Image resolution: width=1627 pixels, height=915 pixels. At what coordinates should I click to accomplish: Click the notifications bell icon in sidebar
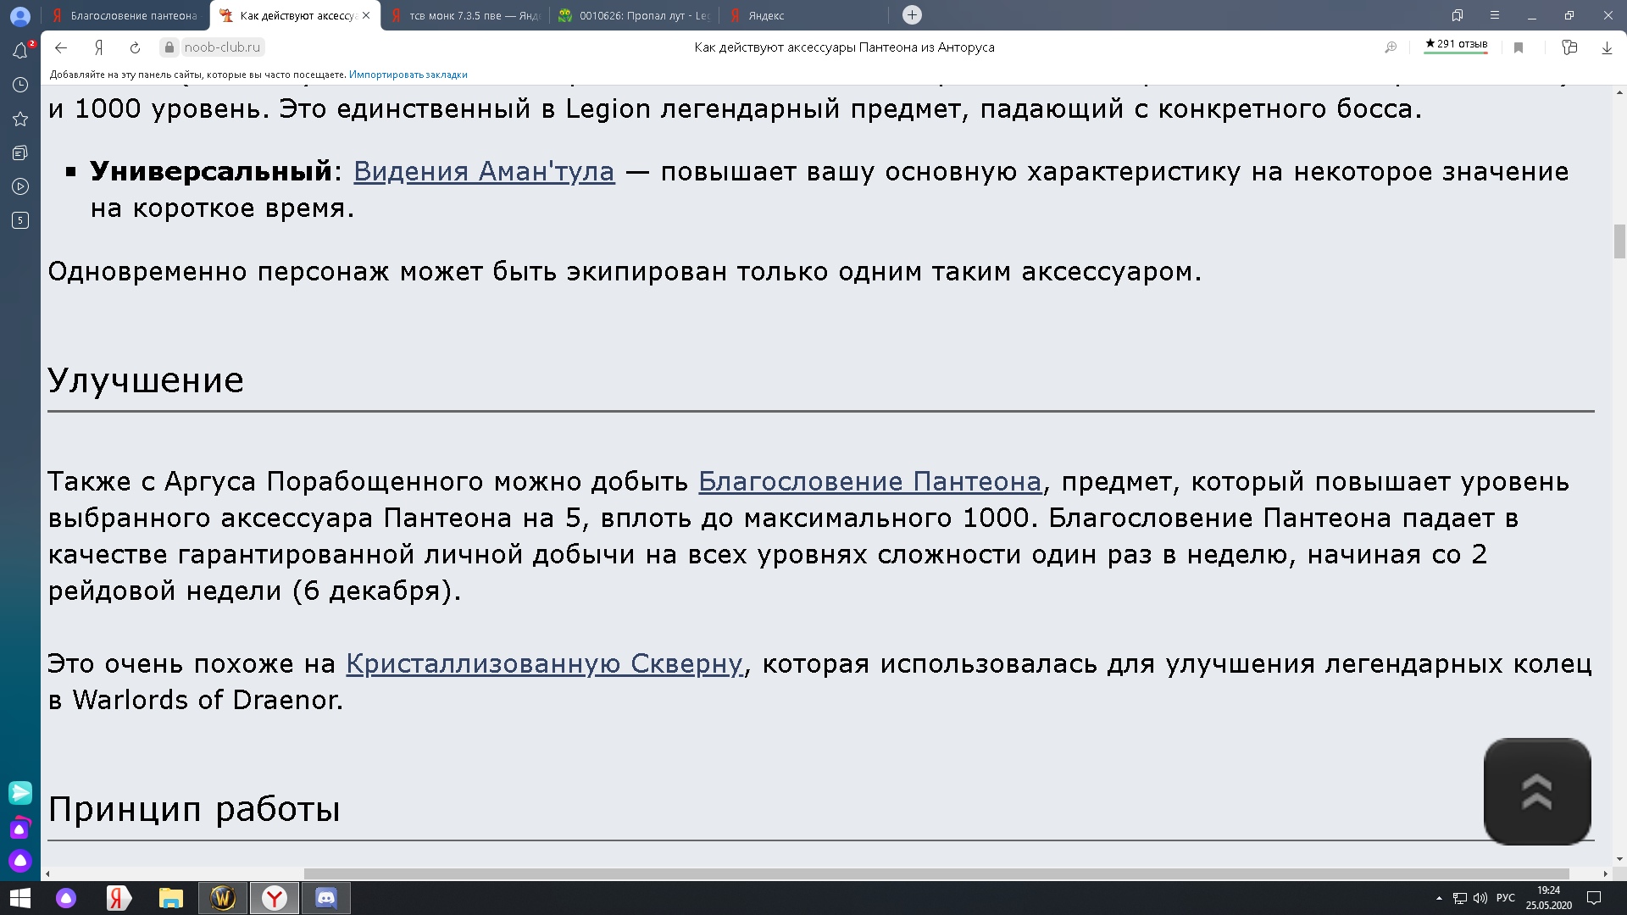[20, 51]
